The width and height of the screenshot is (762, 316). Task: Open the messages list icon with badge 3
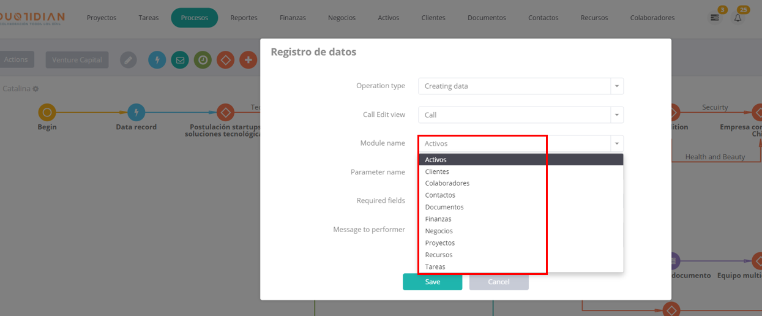click(714, 18)
